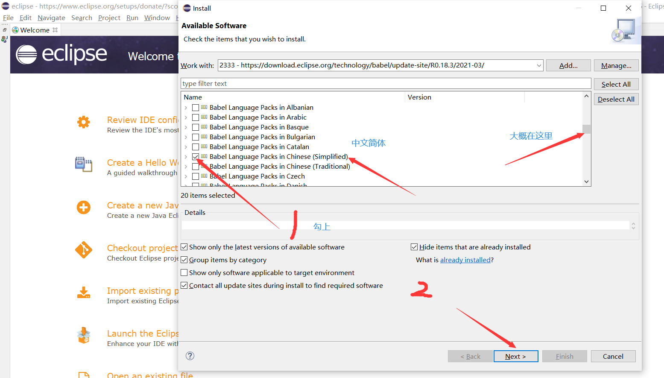
Task: Open the already installed link
Action: pos(465,260)
